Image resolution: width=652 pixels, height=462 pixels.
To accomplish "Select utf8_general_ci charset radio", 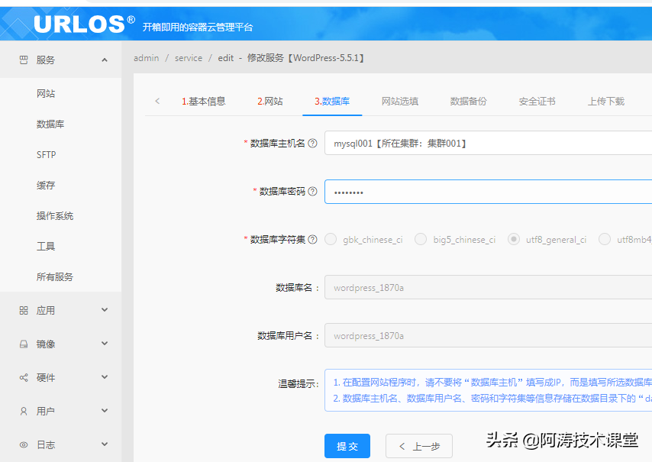I will pyautogui.click(x=514, y=240).
